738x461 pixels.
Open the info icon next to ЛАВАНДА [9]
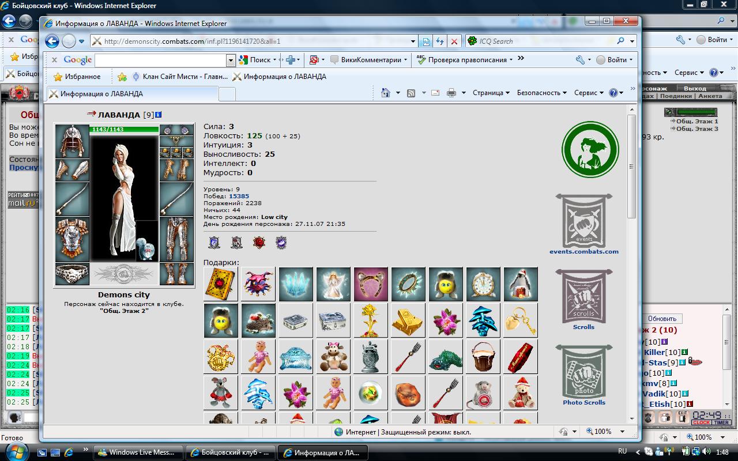coord(159,115)
